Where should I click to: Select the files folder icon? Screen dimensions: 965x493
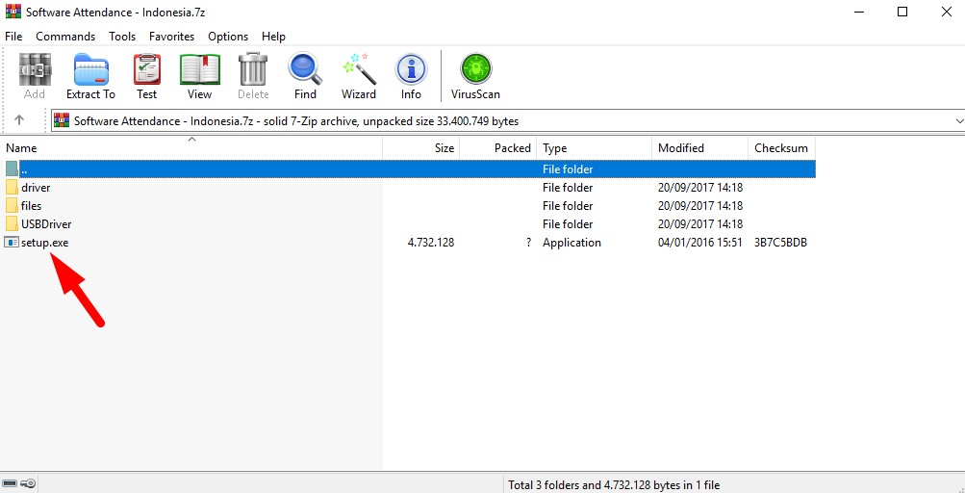pos(12,206)
